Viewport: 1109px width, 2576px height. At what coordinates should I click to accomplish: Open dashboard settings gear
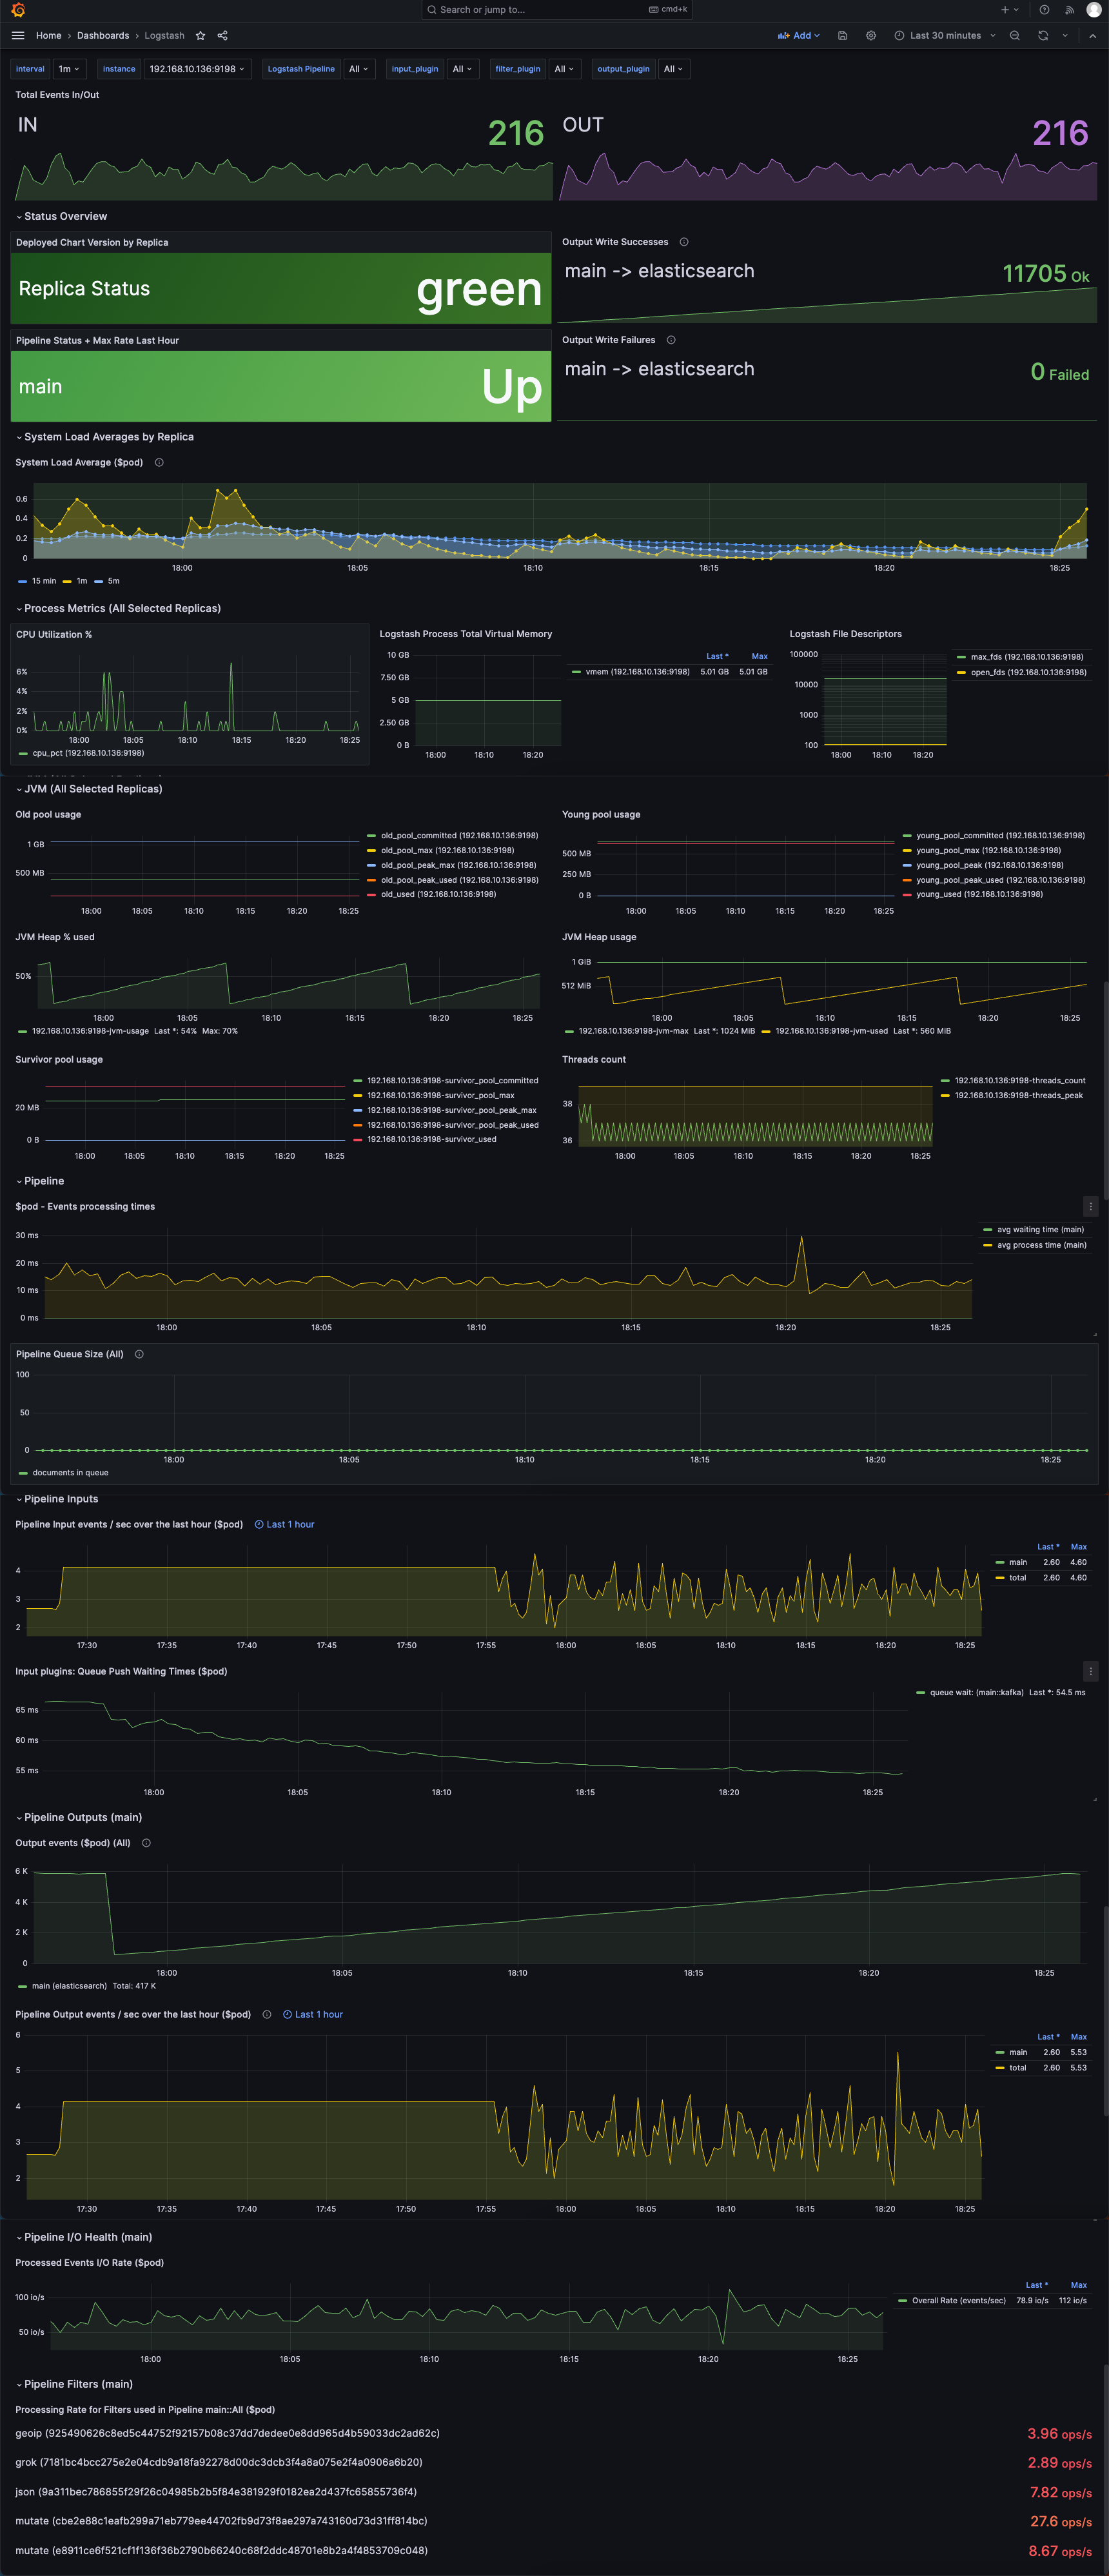tap(871, 35)
